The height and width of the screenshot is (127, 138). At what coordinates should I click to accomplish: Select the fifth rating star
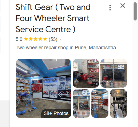point(45,39)
